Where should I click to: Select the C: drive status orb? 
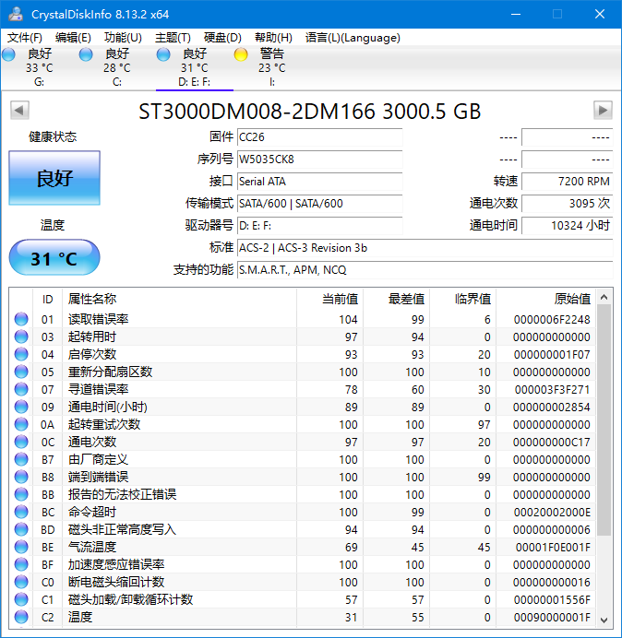[x=86, y=55]
